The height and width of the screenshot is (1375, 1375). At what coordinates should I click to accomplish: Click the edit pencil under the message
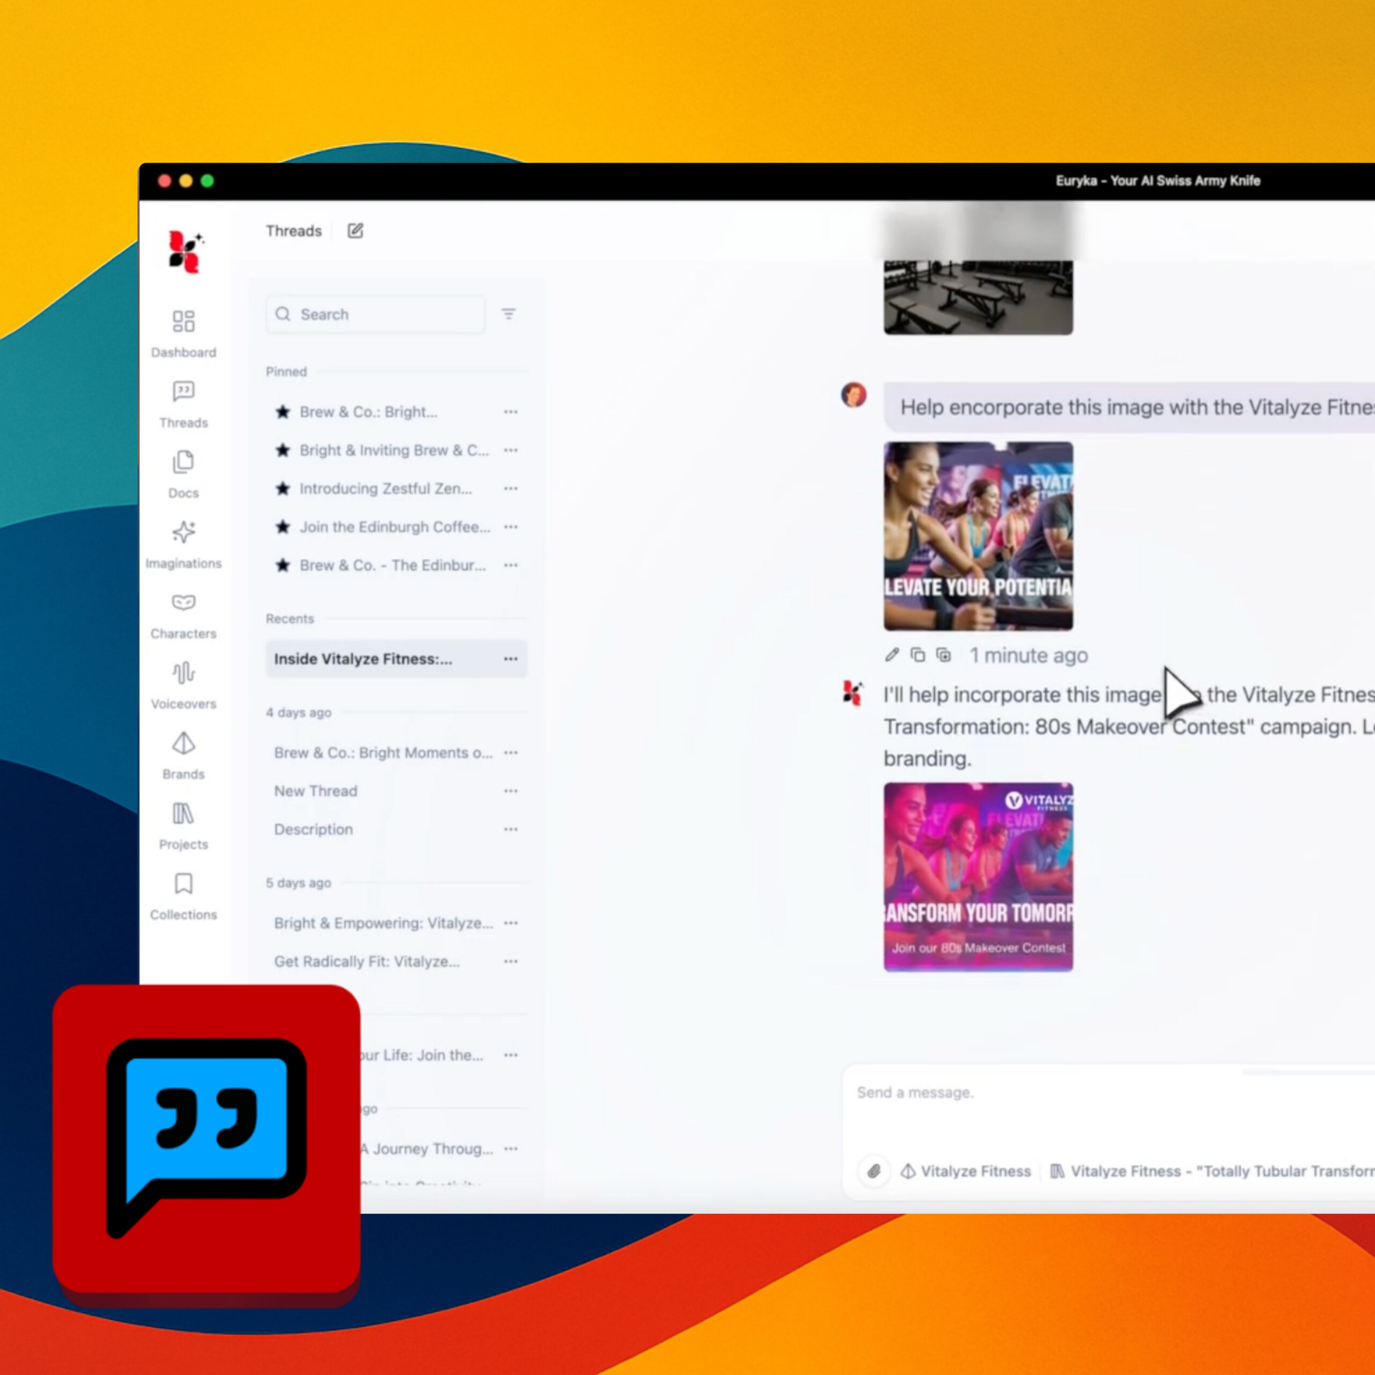click(892, 655)
